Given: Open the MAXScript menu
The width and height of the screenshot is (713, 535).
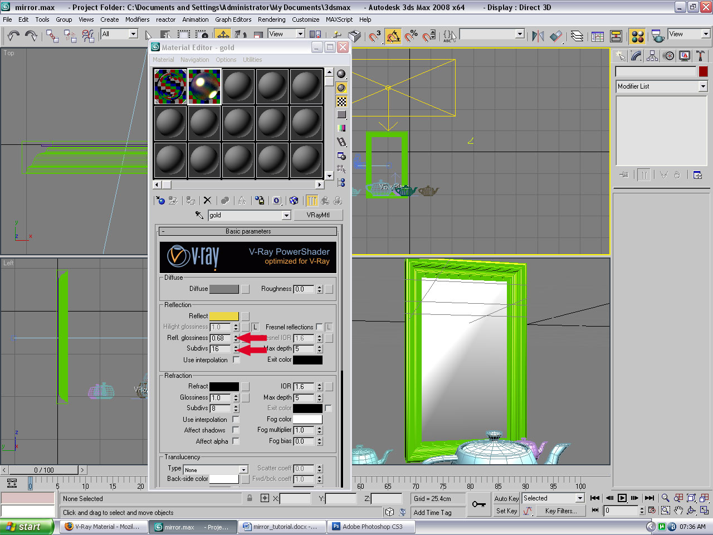Looking at the screenshot, I should pyautogui.click(x=339, y=20).
